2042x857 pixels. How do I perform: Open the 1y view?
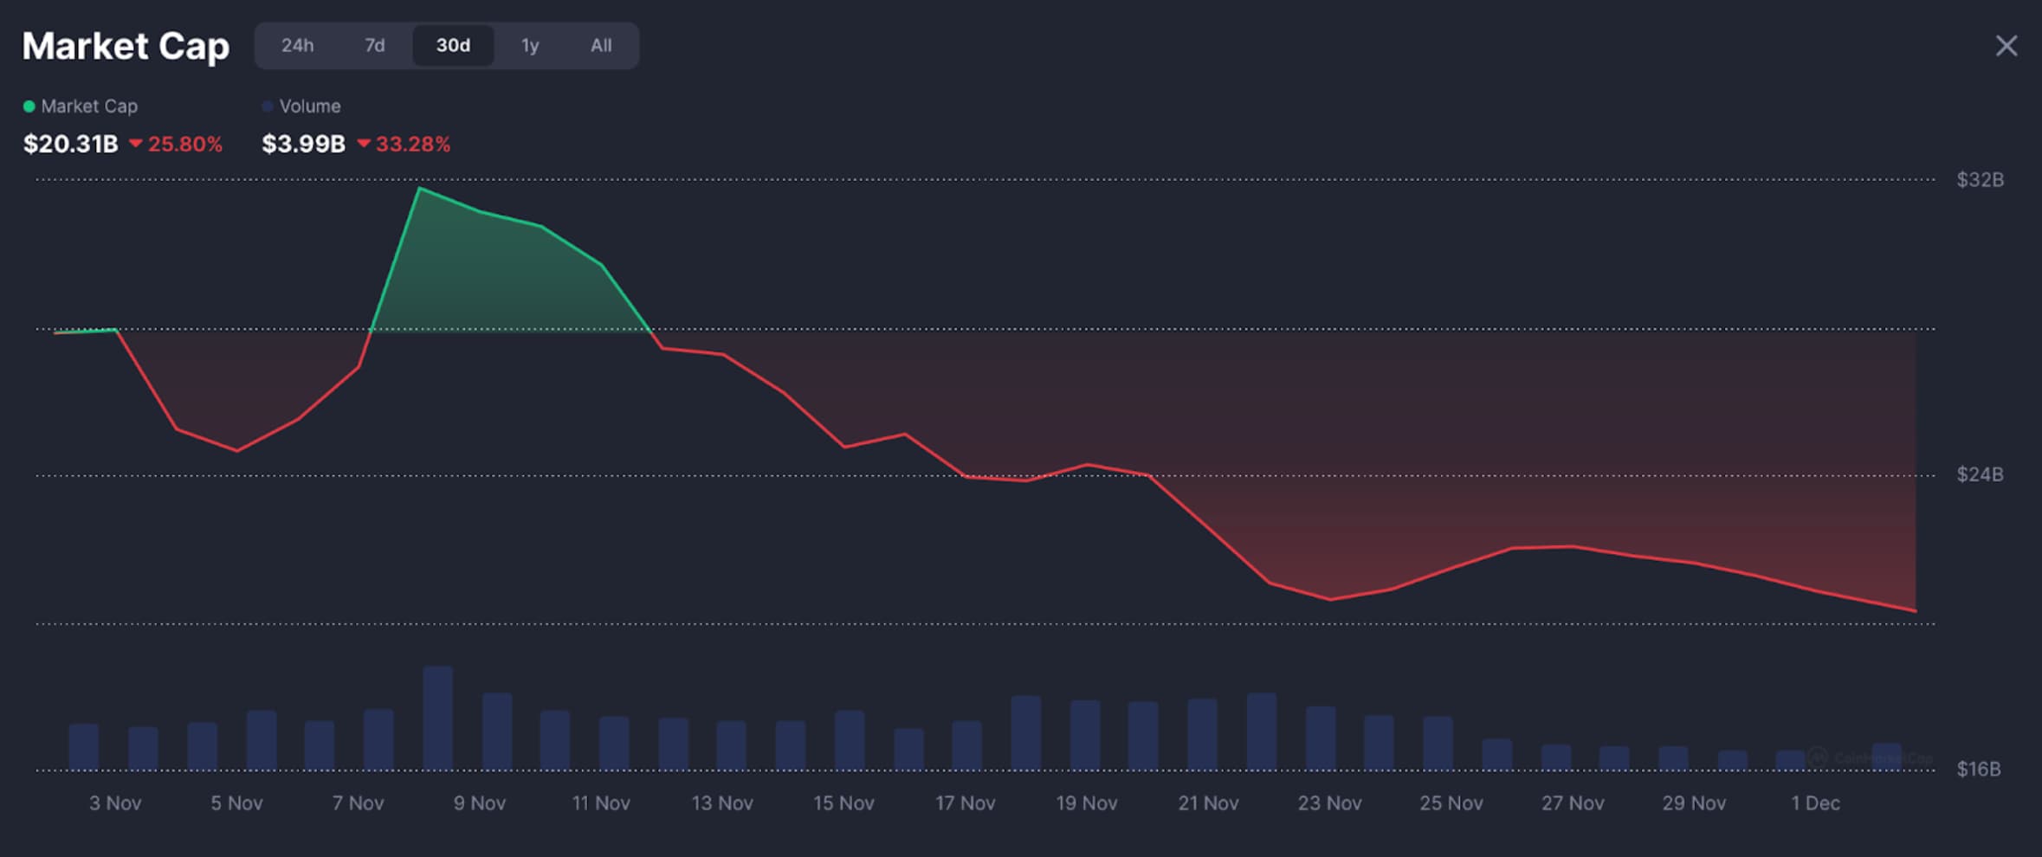click(x=529, y=46)
